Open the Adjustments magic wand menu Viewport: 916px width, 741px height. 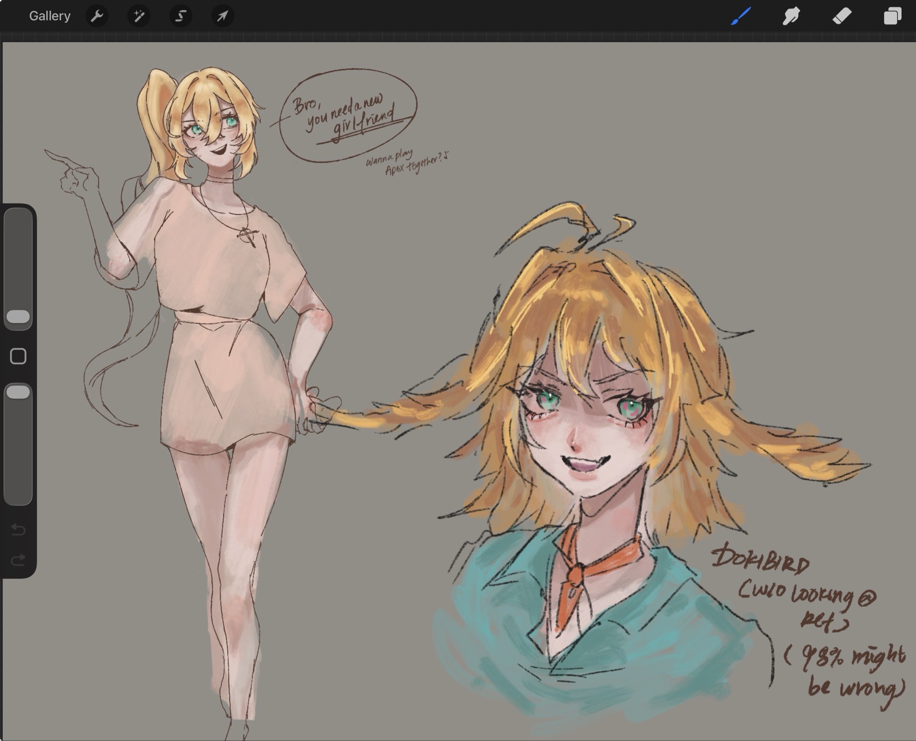pos(139,16)
